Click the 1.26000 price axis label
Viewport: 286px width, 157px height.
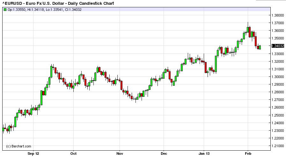click(278, 107)
